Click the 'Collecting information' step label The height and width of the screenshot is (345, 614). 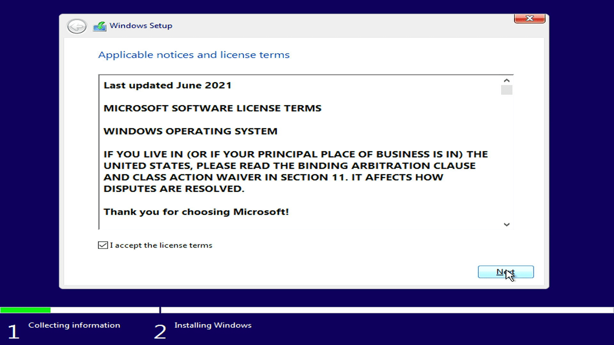[x=74, y=325]
